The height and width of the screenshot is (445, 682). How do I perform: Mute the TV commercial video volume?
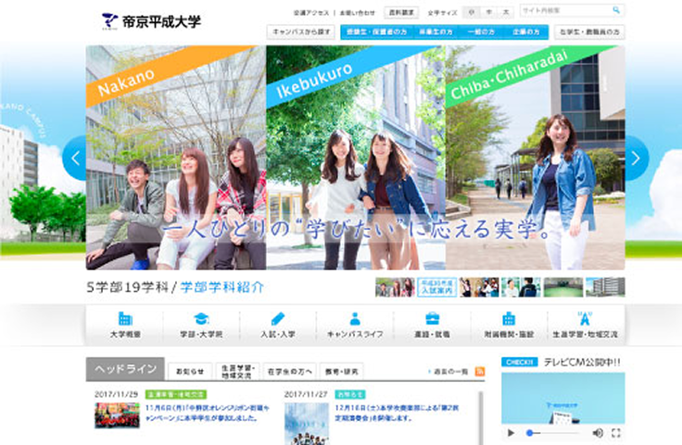coord(598,433)
